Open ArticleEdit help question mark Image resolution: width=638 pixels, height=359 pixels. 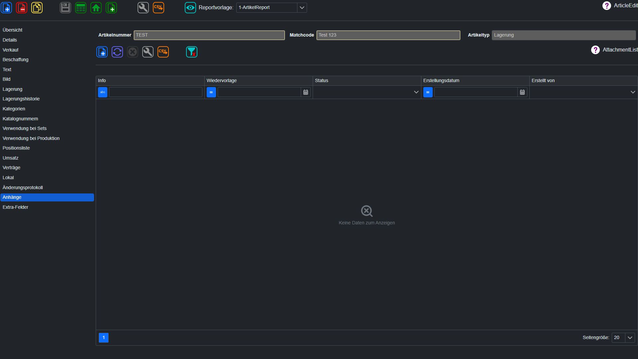pyautogui.click(x=607, y=6)
